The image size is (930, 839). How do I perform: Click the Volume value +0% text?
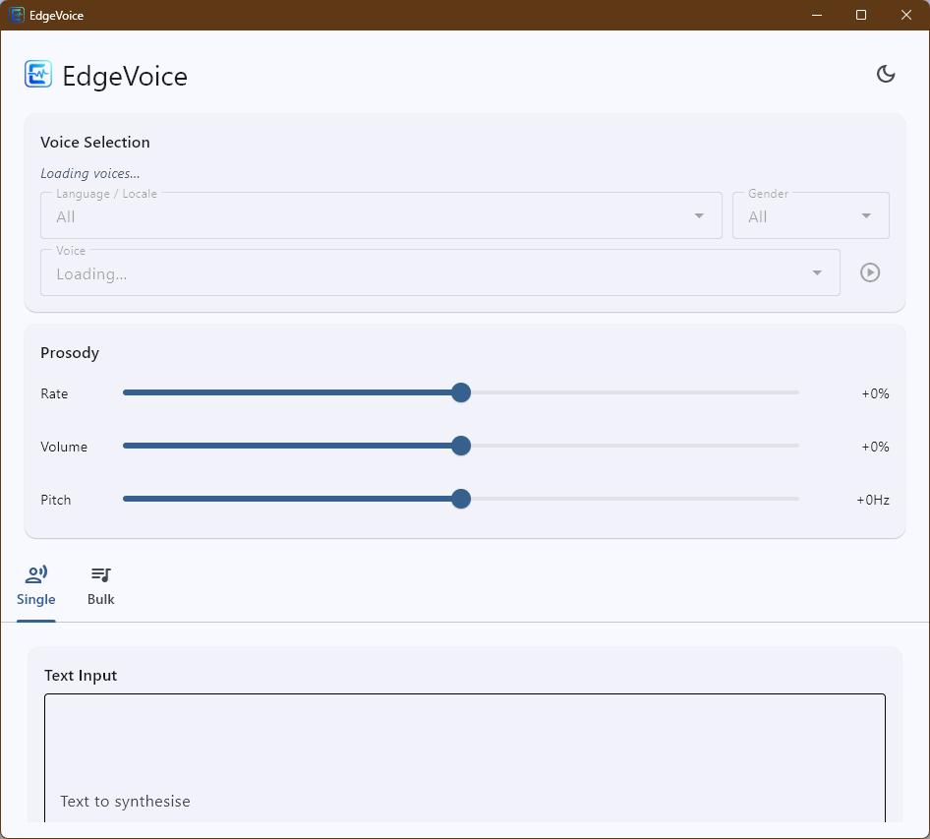coord(875,447)
